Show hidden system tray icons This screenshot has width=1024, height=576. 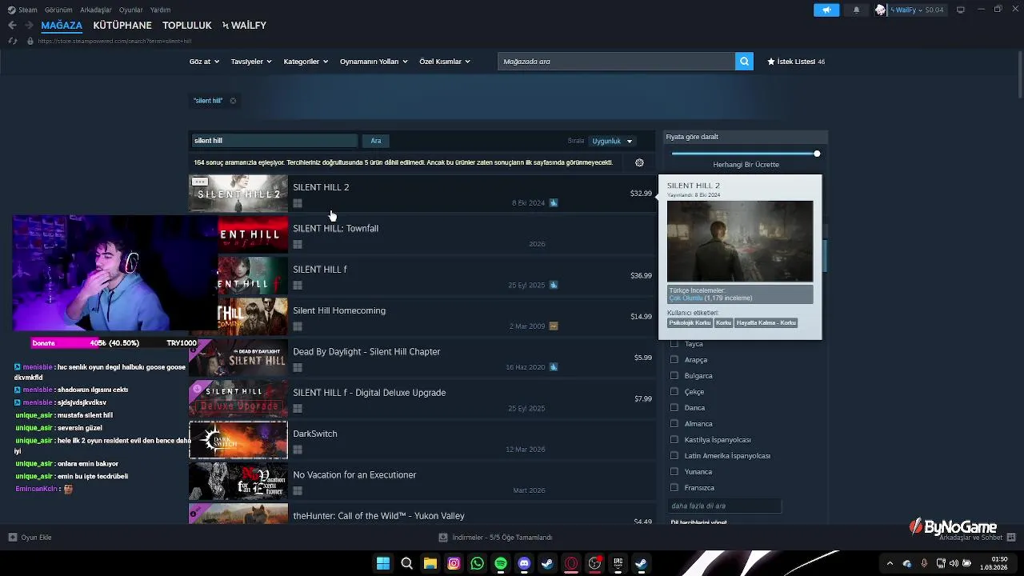click(x=890, y=563)
